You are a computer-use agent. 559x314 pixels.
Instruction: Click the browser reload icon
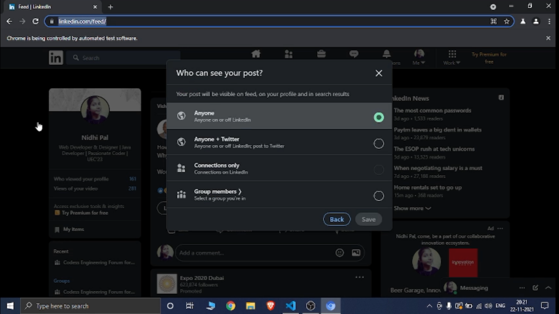(x=36, y=21)
